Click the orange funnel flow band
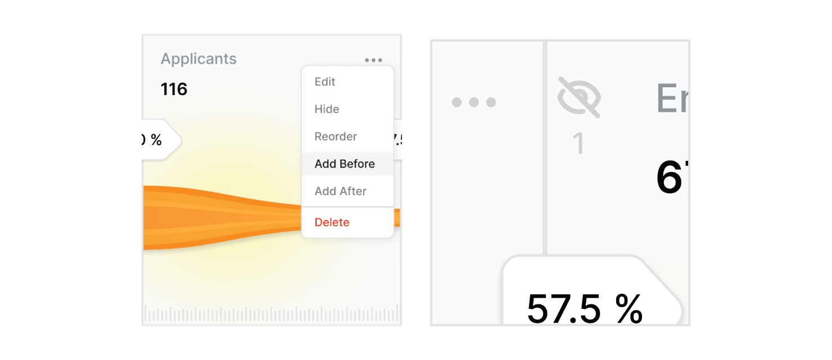 (222, 218)
